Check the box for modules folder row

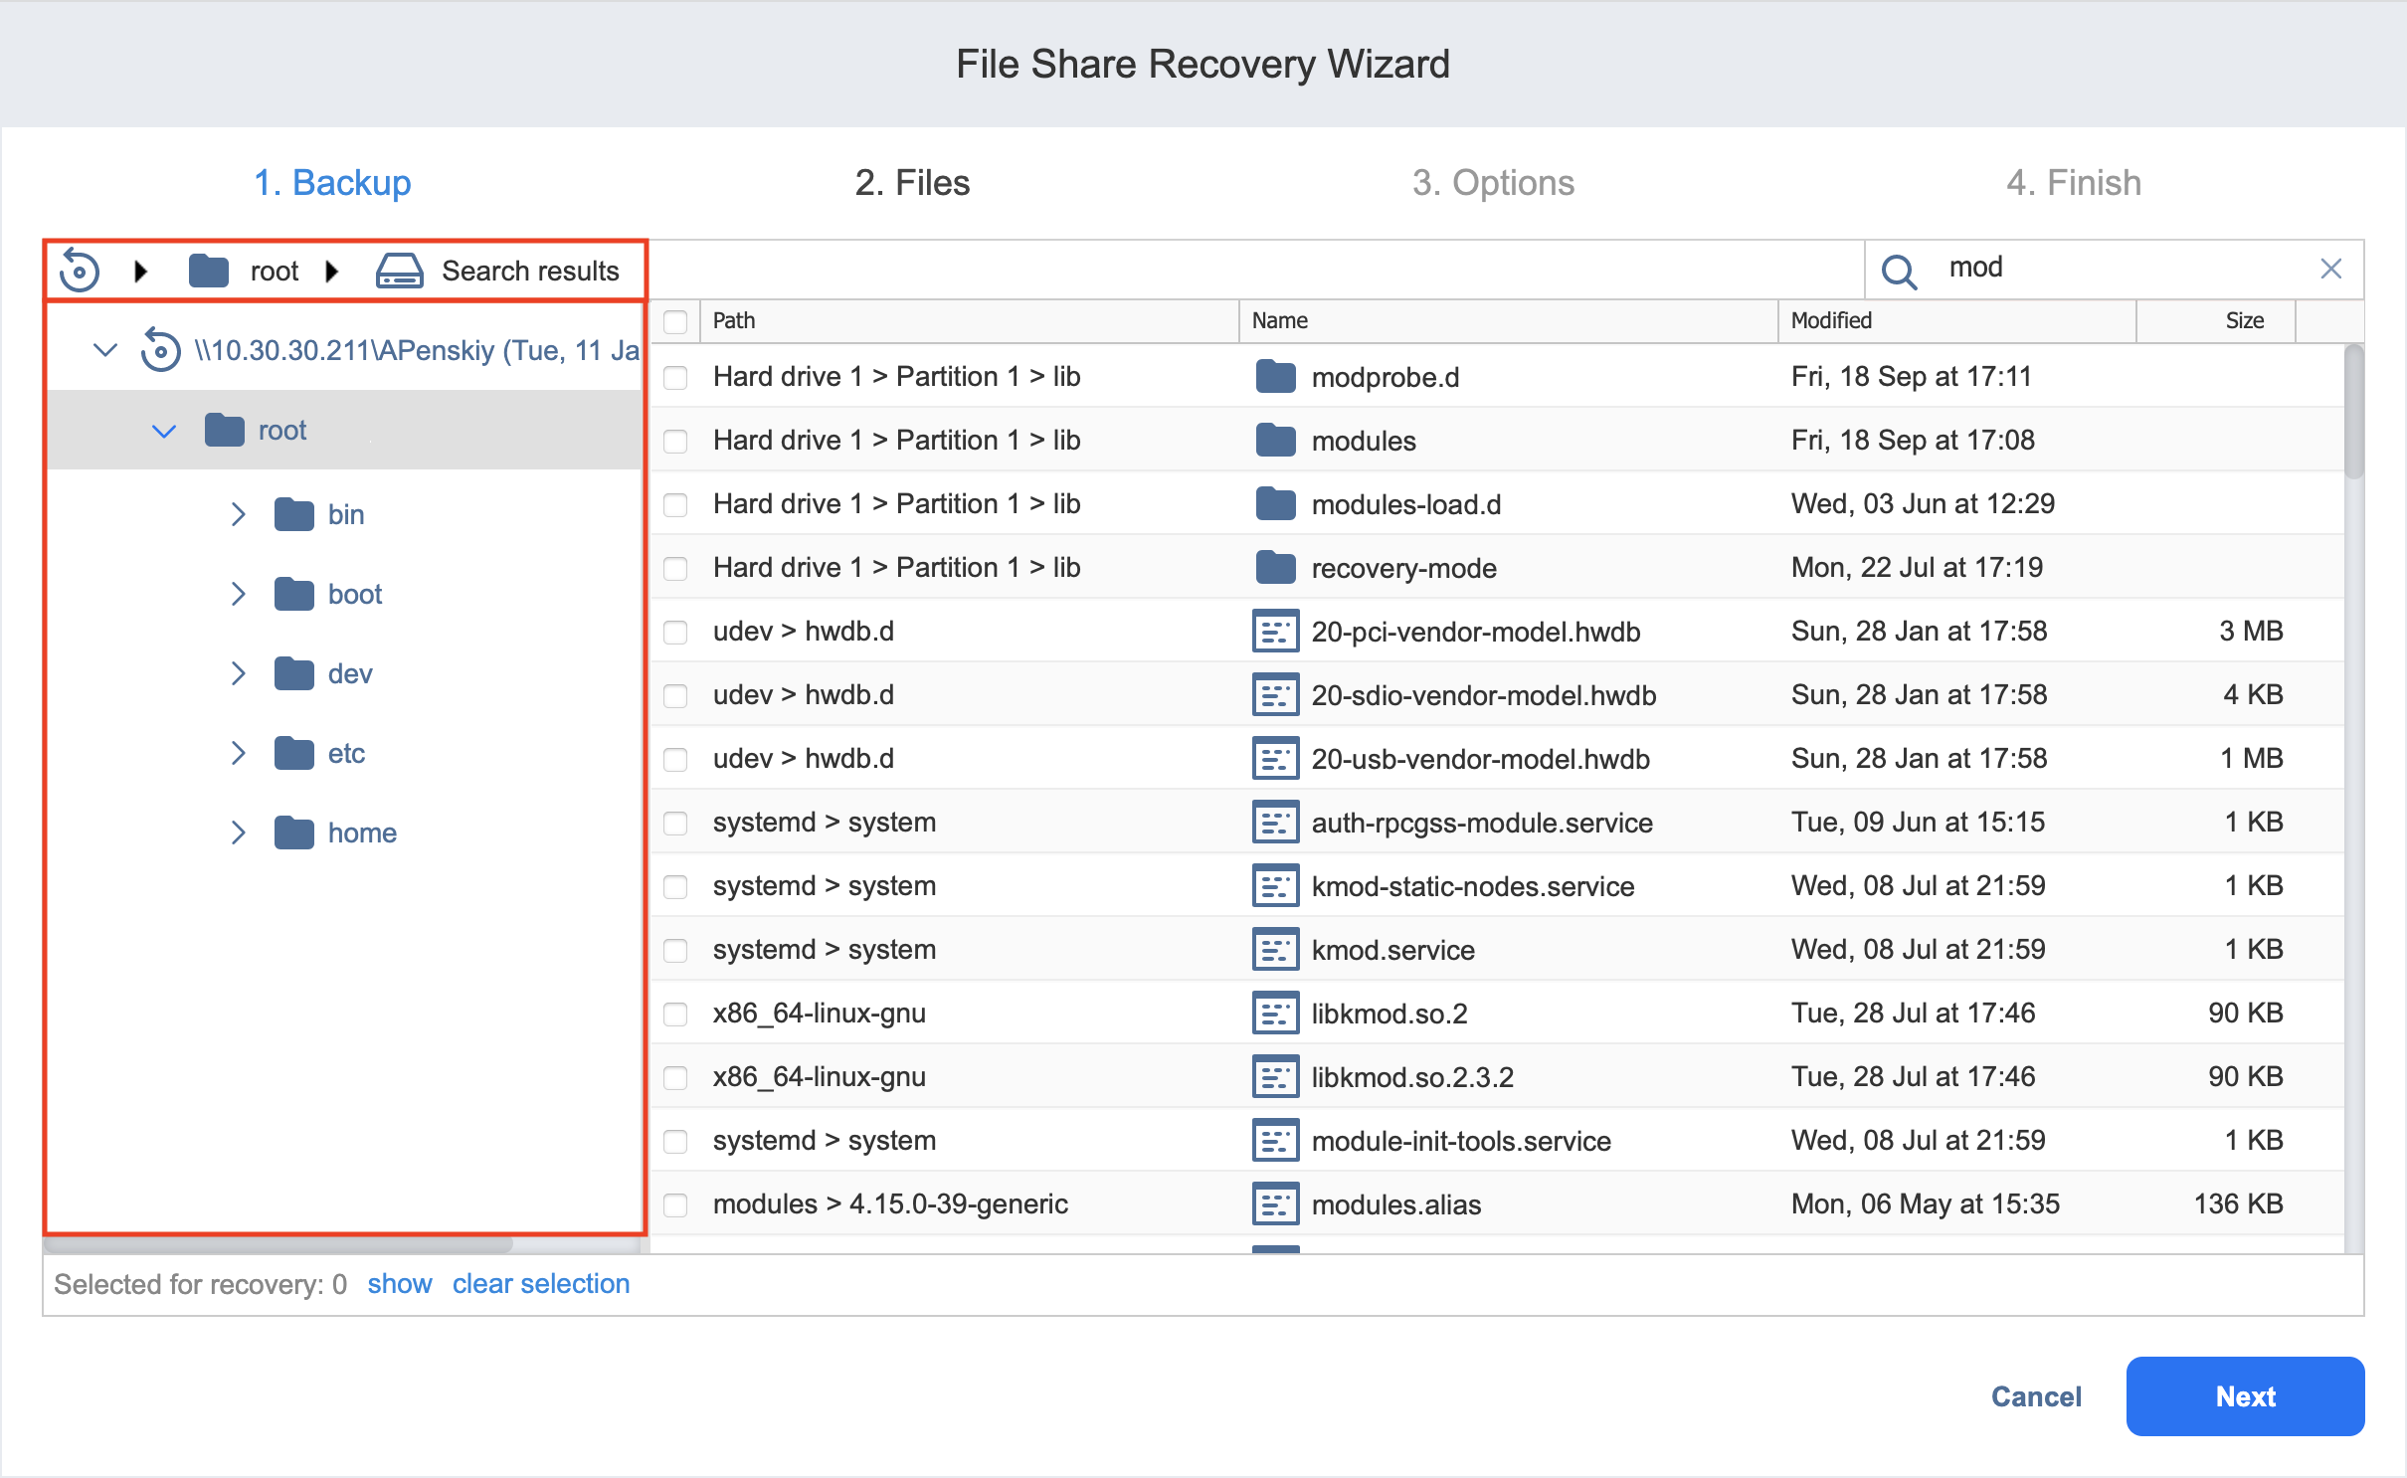pyautogui.click(x=676, y=441)
